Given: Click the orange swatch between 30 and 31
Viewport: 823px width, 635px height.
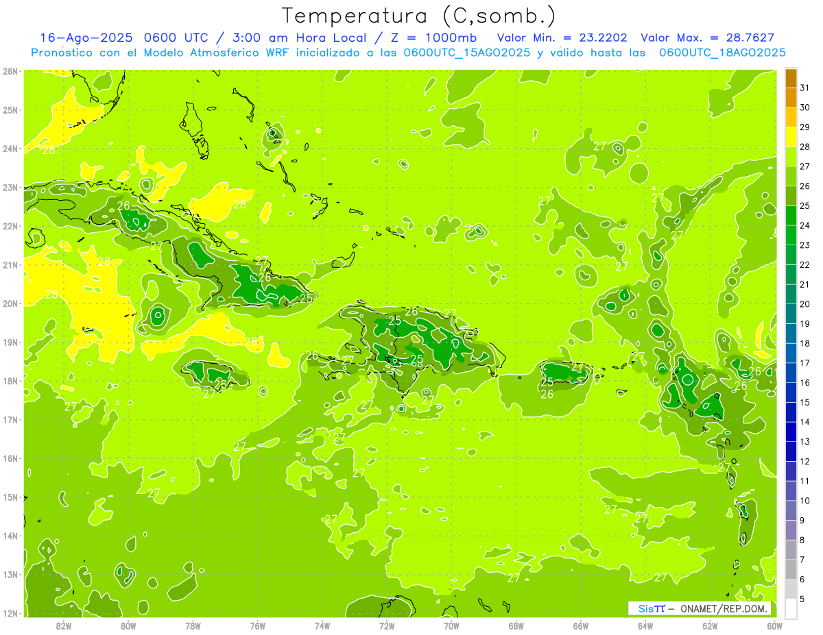Looking at the screenshot, I should [x=791, y=97].
